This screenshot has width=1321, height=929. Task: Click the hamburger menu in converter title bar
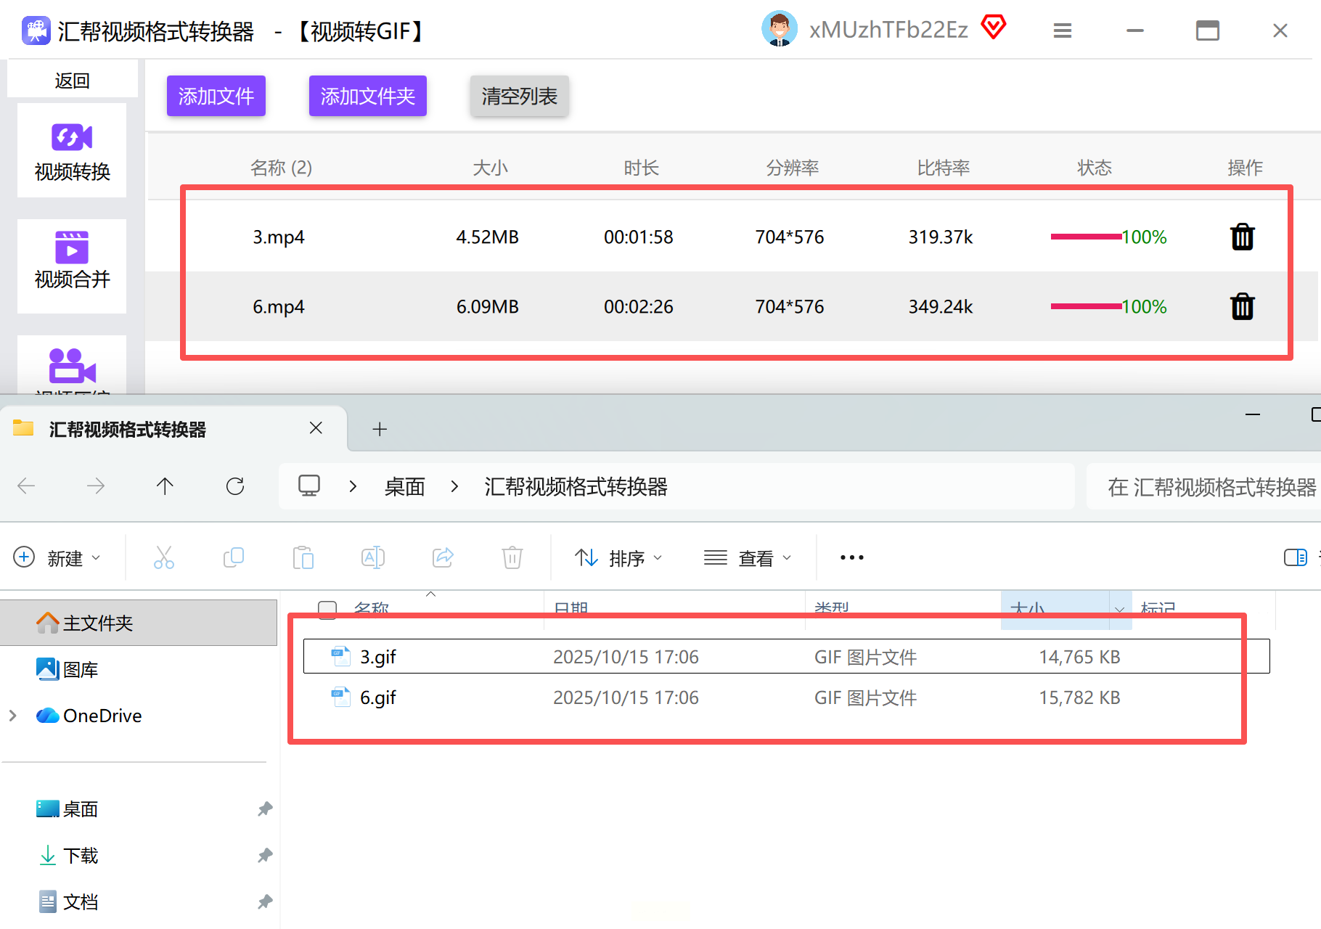point(1062,30)
